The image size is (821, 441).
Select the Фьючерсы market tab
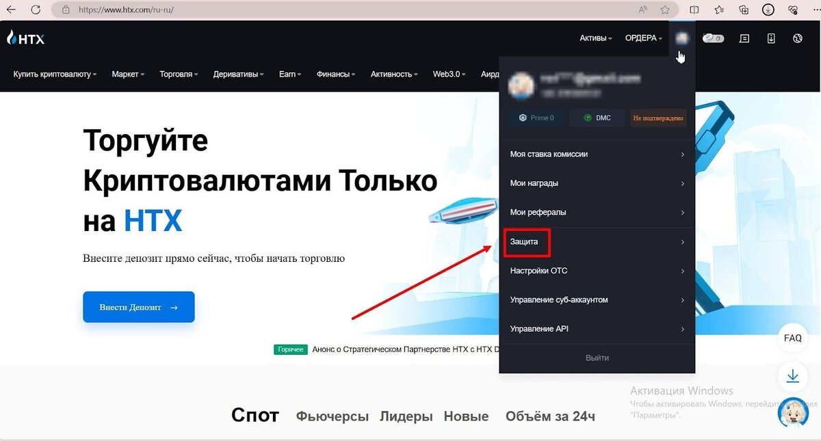[333, 416]
